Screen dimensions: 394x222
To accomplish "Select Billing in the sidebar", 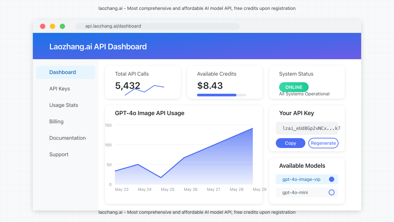I will pos(56,122).
